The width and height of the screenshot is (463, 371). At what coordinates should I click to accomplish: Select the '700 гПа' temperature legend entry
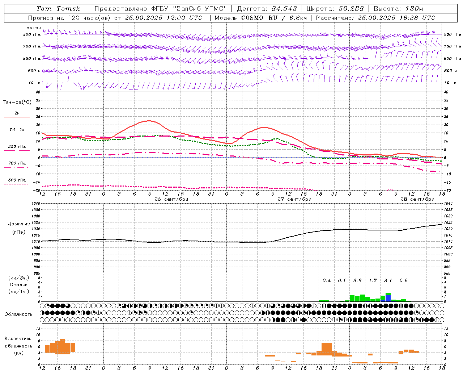pyautogui.click(x=17, y=163)
